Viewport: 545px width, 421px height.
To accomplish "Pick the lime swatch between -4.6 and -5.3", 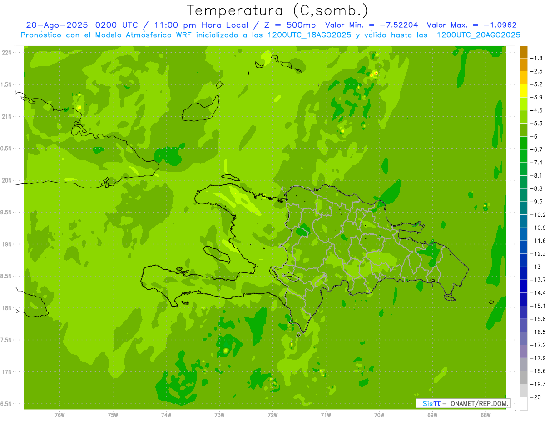I will point(524,117).
